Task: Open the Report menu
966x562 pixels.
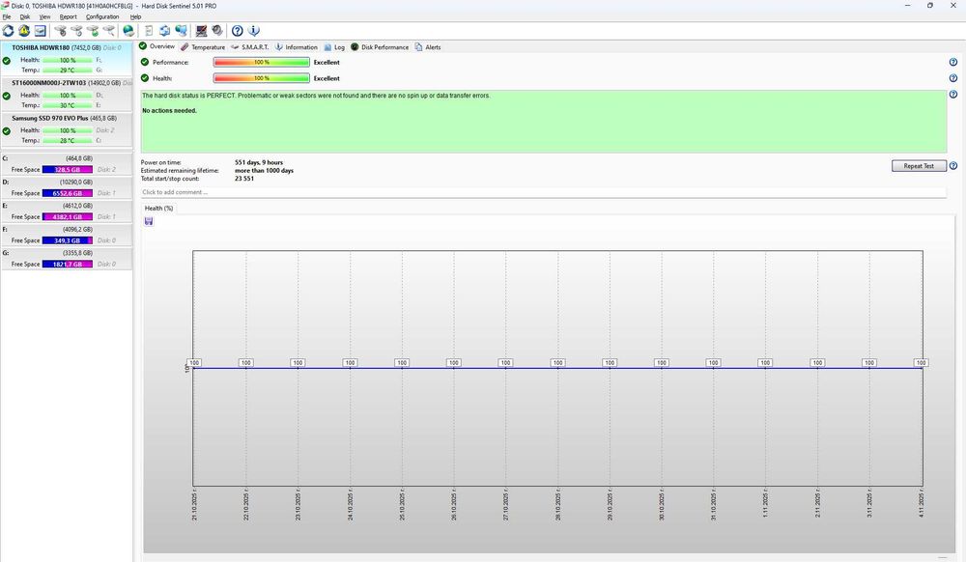Action: [x=68, y=16]
